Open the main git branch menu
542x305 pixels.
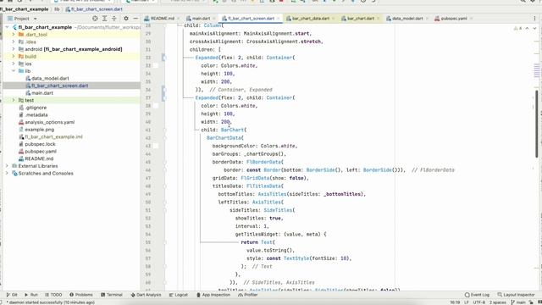tap(518, 302)
